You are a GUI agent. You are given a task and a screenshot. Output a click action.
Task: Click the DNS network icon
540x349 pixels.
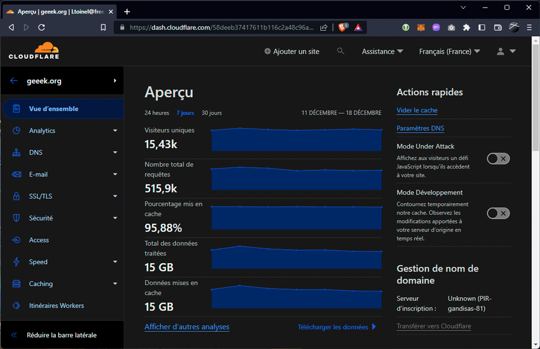point(16,152)
